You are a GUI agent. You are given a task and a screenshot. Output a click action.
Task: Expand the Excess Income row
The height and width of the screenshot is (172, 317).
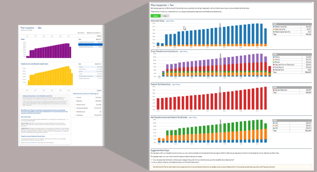(88, 104)
